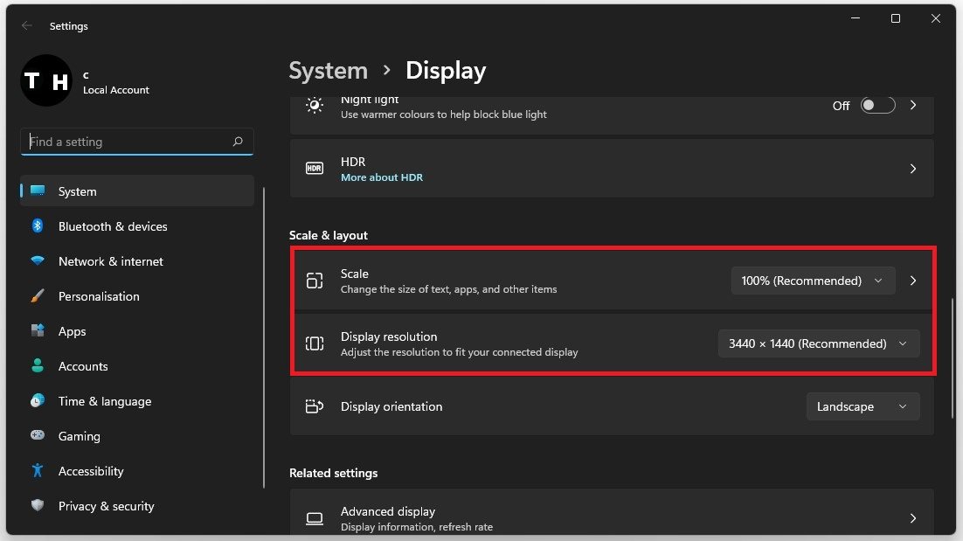Open the Display orientation Landscape dropdown
Screen dimensions: 963x541
point(862,406)
